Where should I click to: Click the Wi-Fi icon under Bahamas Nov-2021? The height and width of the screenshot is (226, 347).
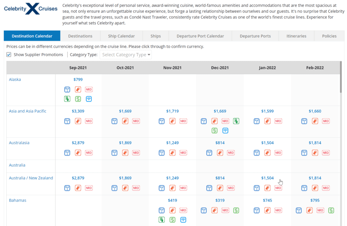click(183, 220)
